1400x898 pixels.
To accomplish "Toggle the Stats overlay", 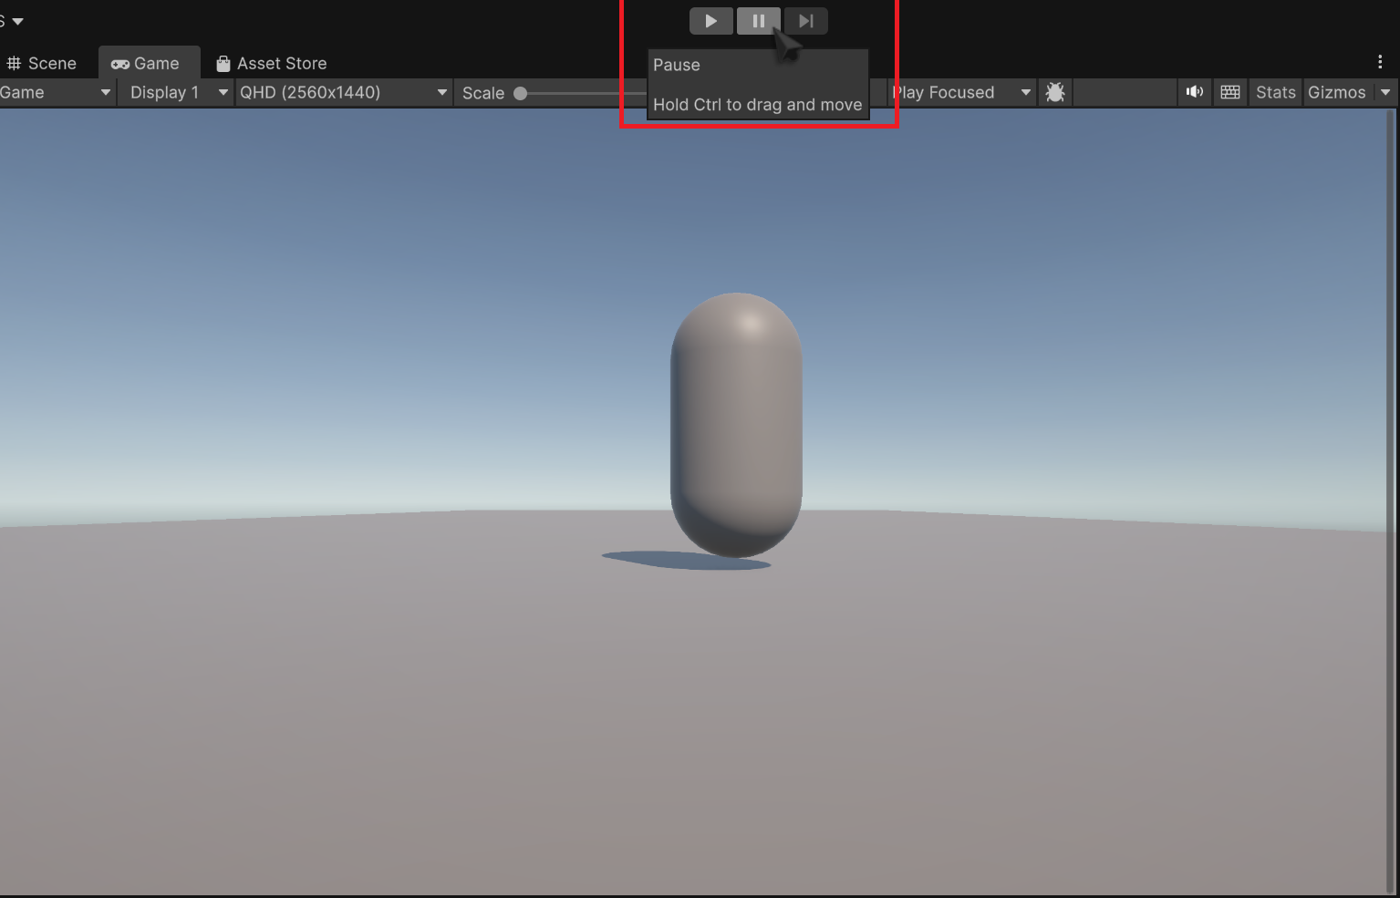I will 1275,91.
